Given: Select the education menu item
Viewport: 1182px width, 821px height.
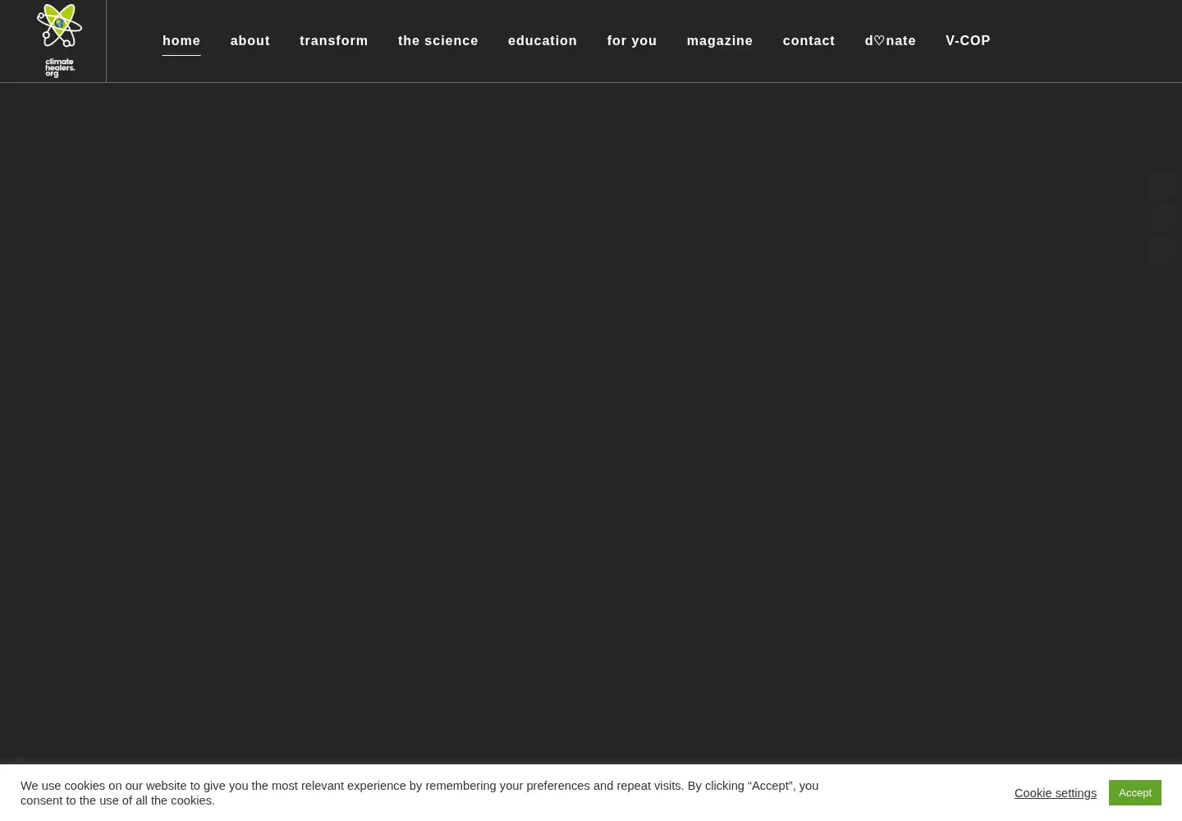Looking at the screenshot, I should pyautogui.click(x=543, y=40).
